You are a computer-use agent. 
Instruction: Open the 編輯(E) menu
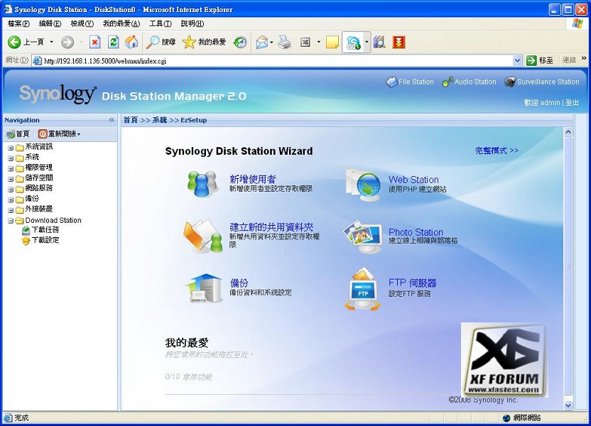50,23
